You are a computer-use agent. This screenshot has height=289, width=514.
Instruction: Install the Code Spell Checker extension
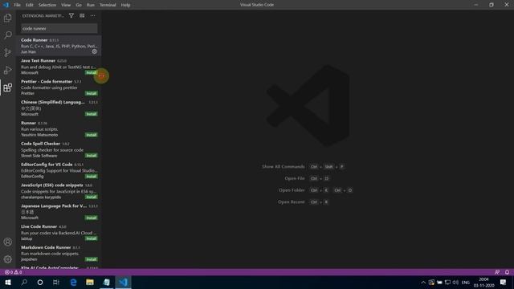coord(91,156)
